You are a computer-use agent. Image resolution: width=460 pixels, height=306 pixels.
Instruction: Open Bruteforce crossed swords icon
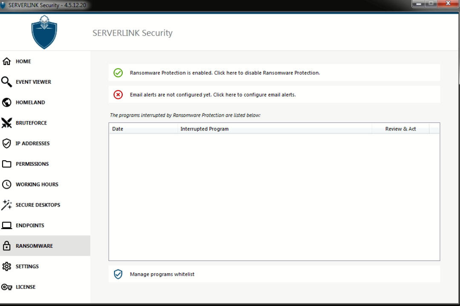pos(7,123)
